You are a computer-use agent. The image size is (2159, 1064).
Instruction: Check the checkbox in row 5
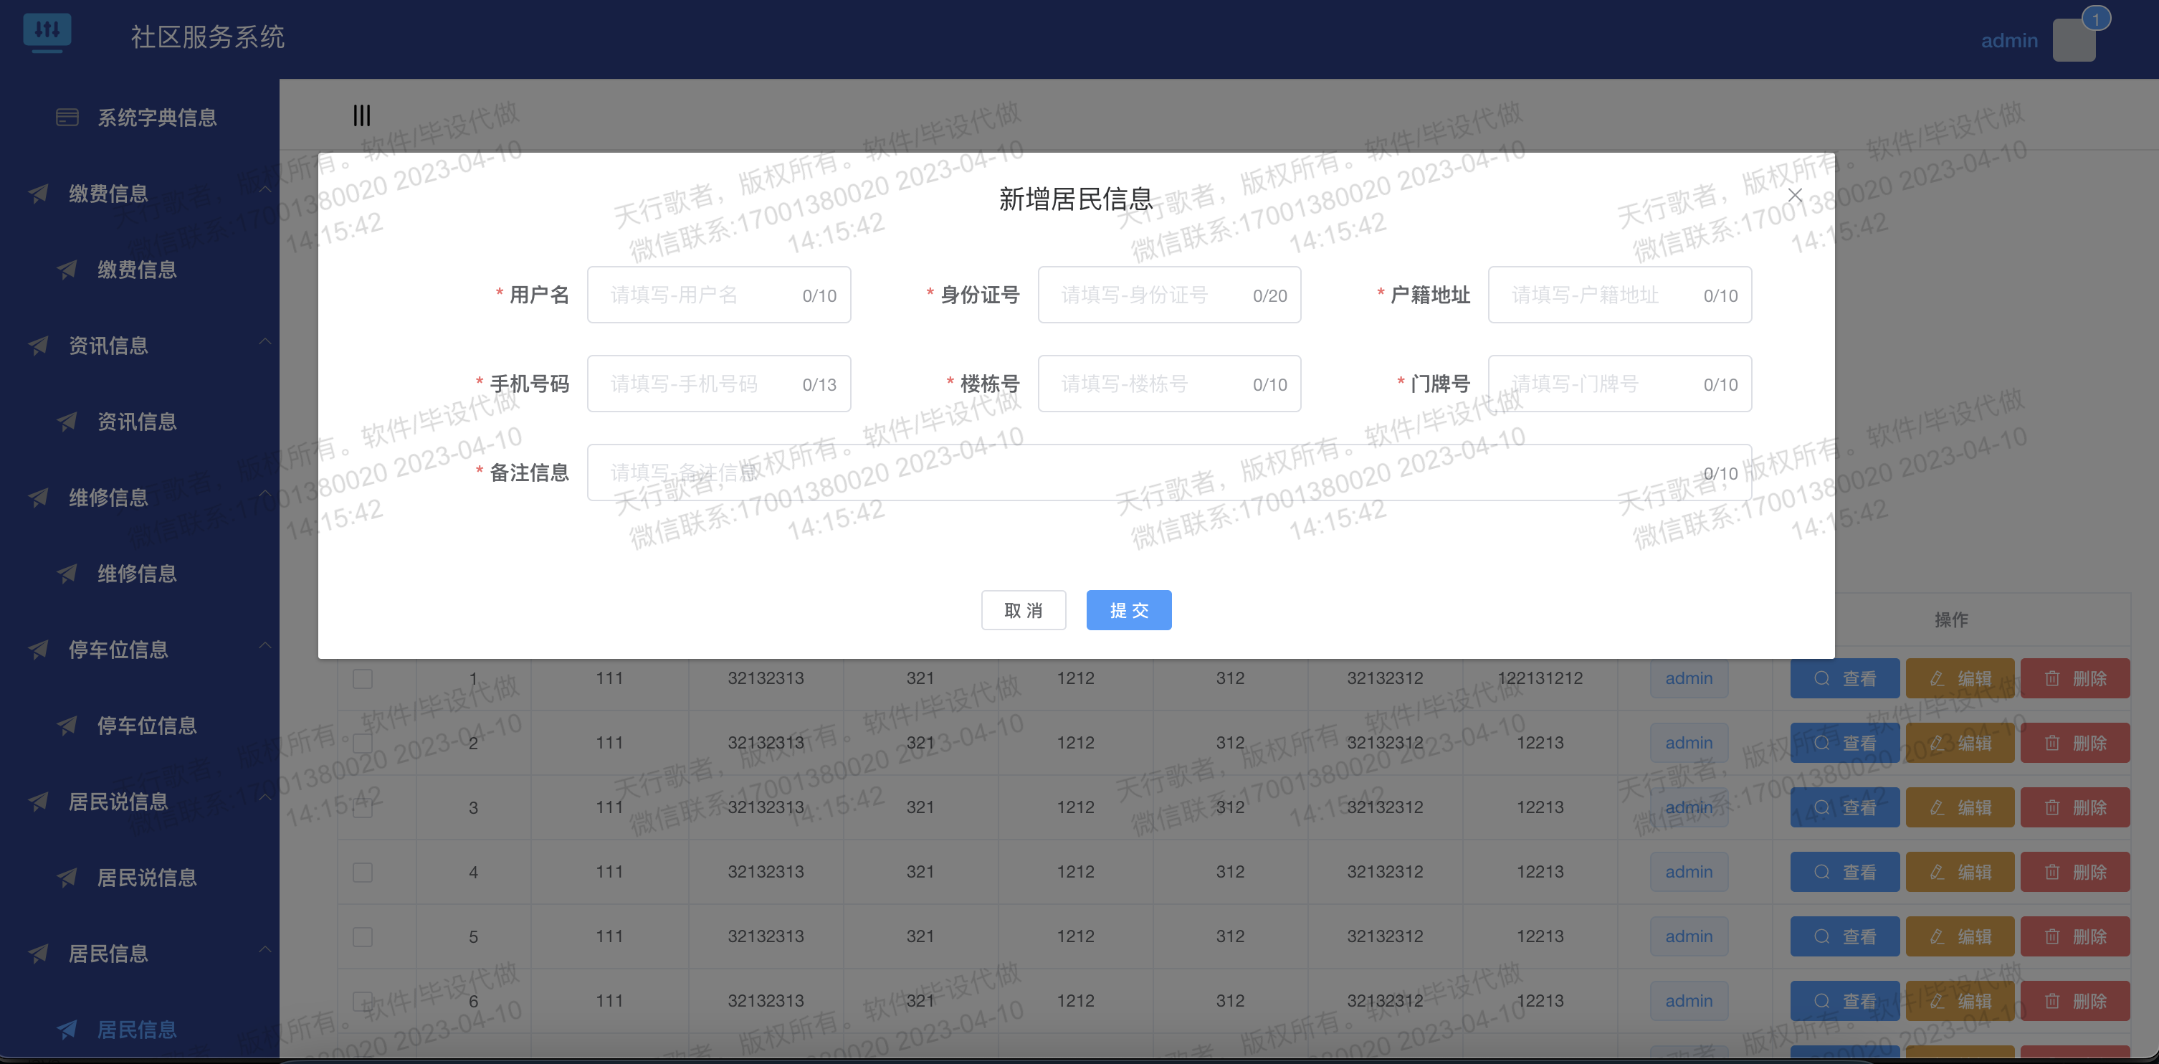click(362, 936)
